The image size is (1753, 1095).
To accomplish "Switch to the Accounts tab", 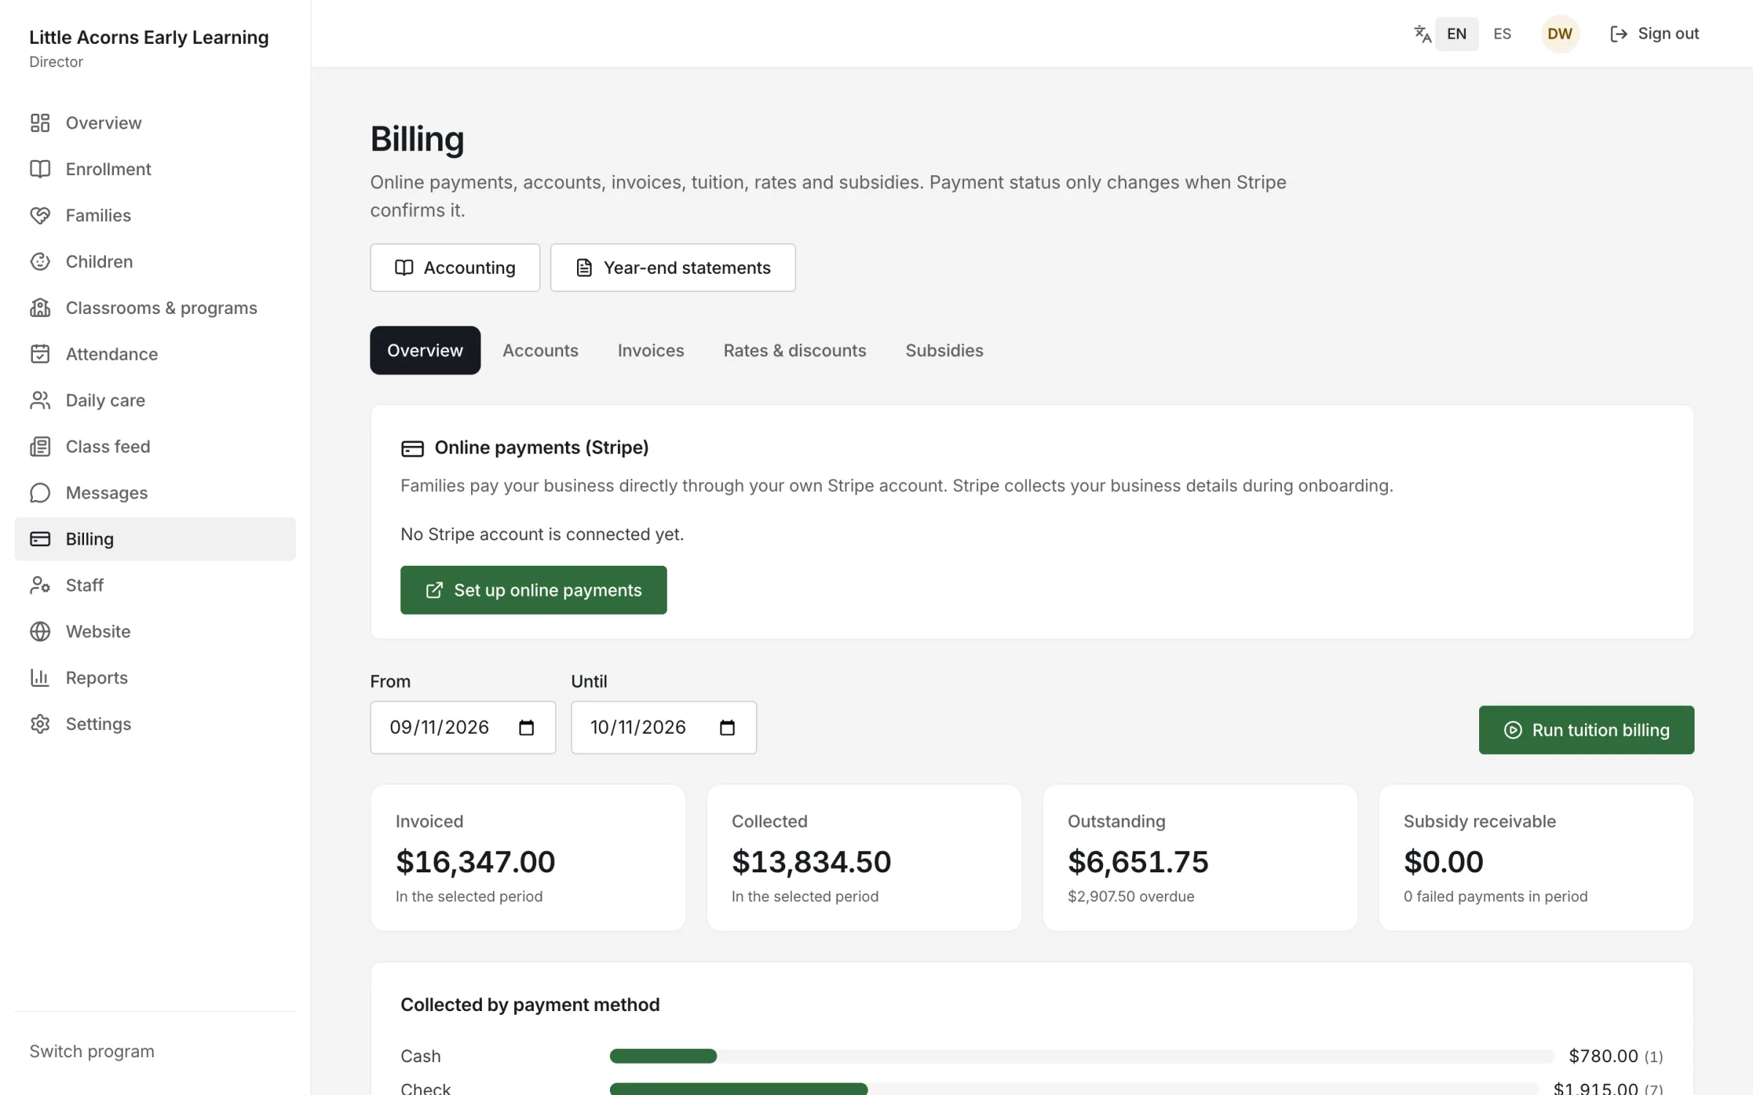I will [541, 350].
